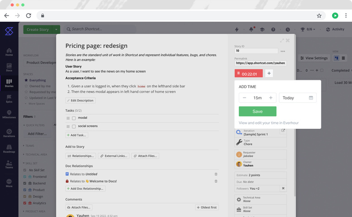
Task: Open Roadmap in the sidebar
Action: point(9,149)
